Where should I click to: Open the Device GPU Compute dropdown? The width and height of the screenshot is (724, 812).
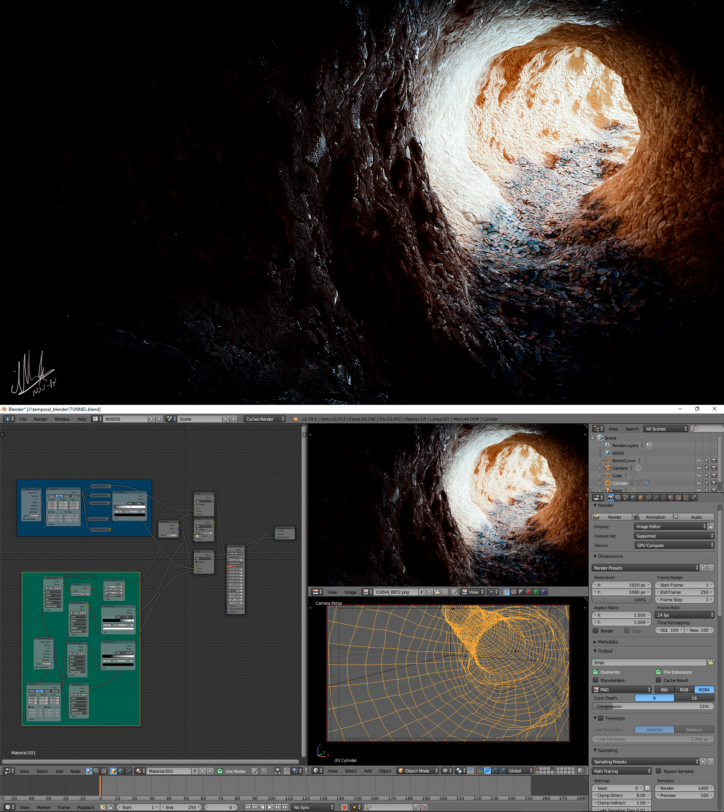tap(674, 545)
